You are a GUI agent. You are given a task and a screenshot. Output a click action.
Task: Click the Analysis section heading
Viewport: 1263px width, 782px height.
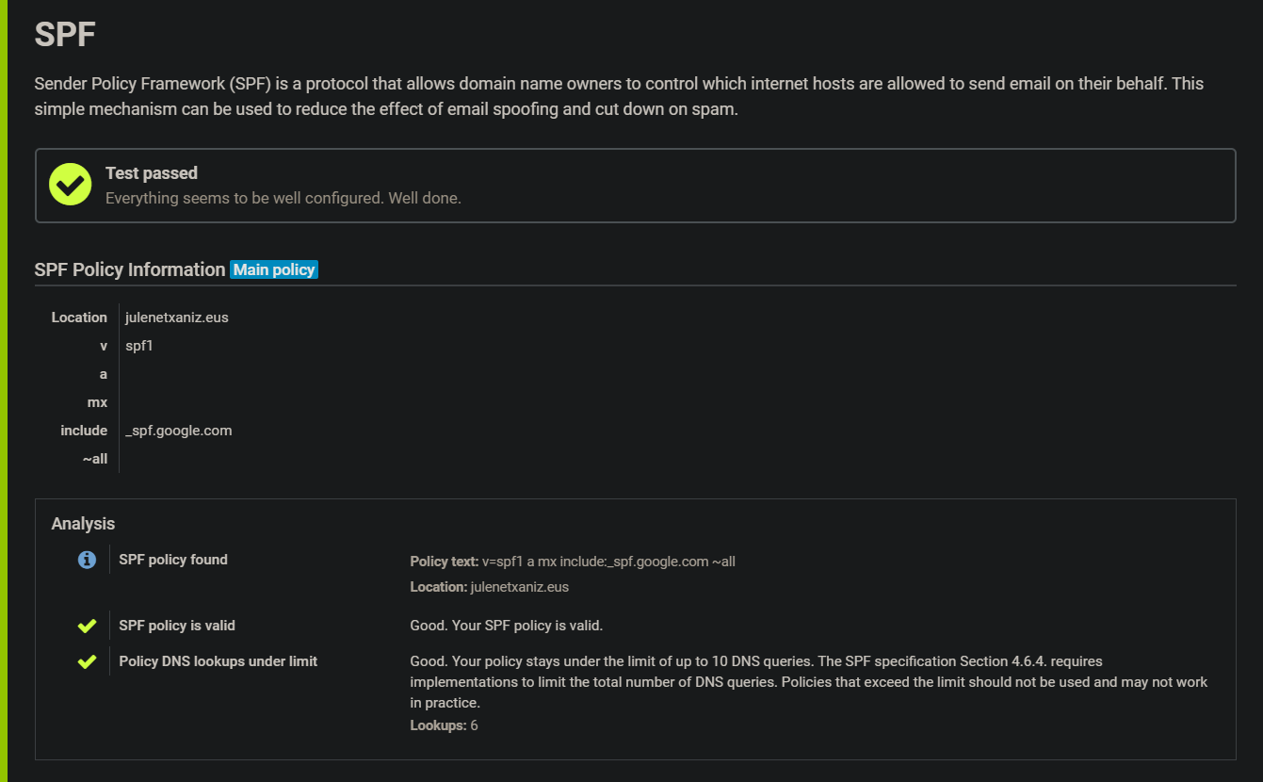[x=83, y=524]
